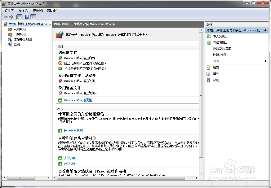
Task: Open the 操作(A) menu
Action: tap(24, 11)
